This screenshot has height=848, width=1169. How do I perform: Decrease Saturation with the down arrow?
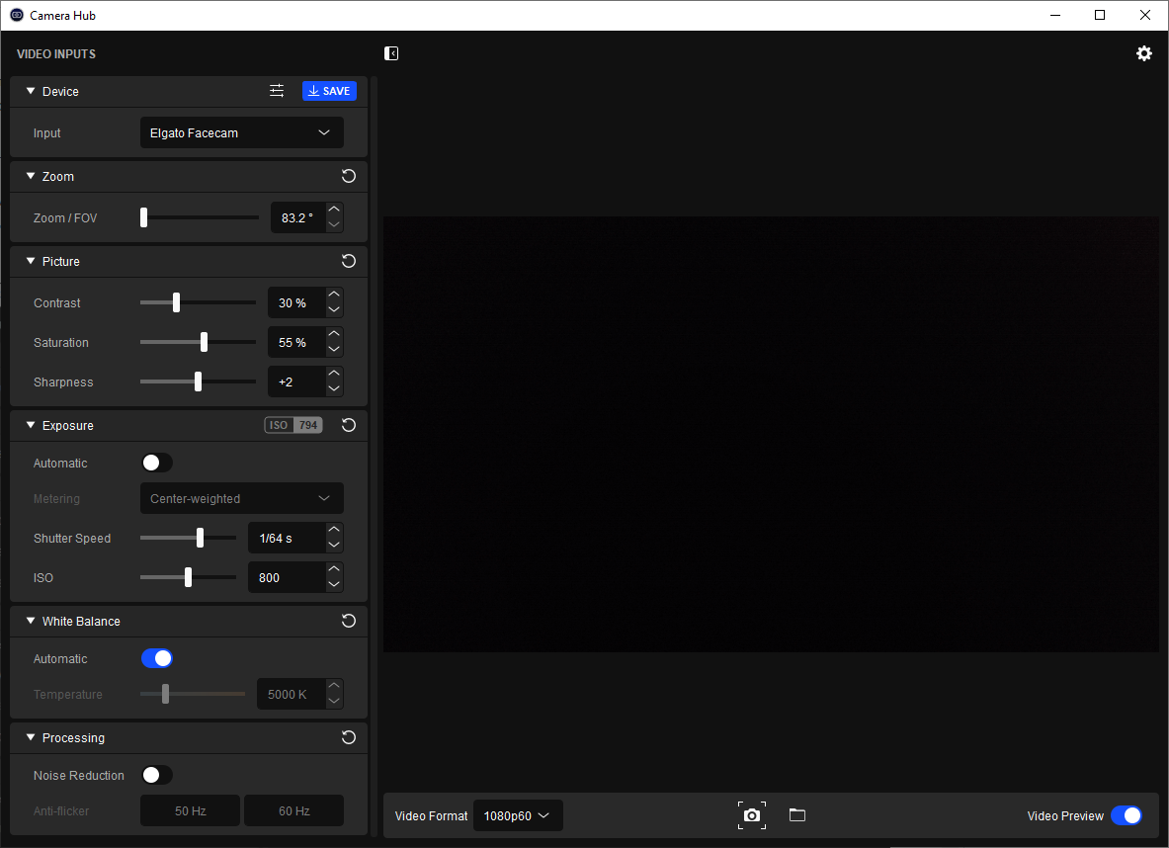pyautogui.click(x=334, y=350)
